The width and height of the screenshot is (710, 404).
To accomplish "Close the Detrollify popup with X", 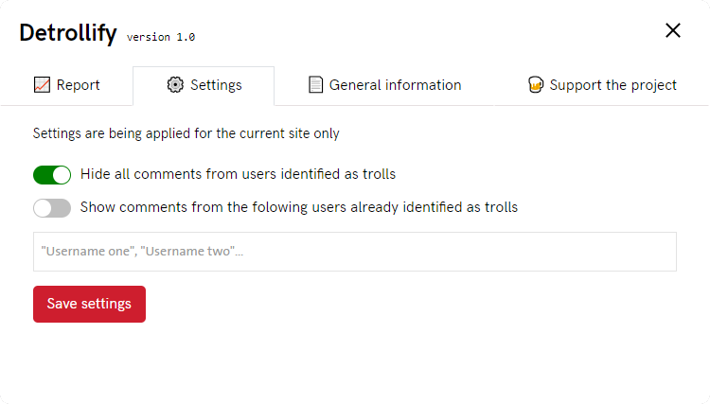I will point(673,30).
